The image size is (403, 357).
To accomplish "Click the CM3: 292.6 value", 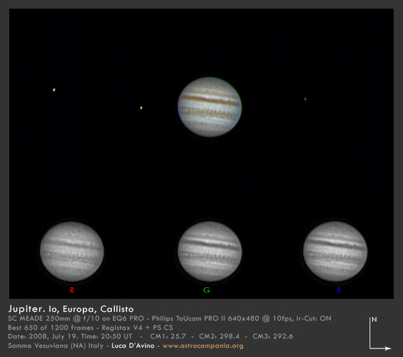I will click(273, 337).
